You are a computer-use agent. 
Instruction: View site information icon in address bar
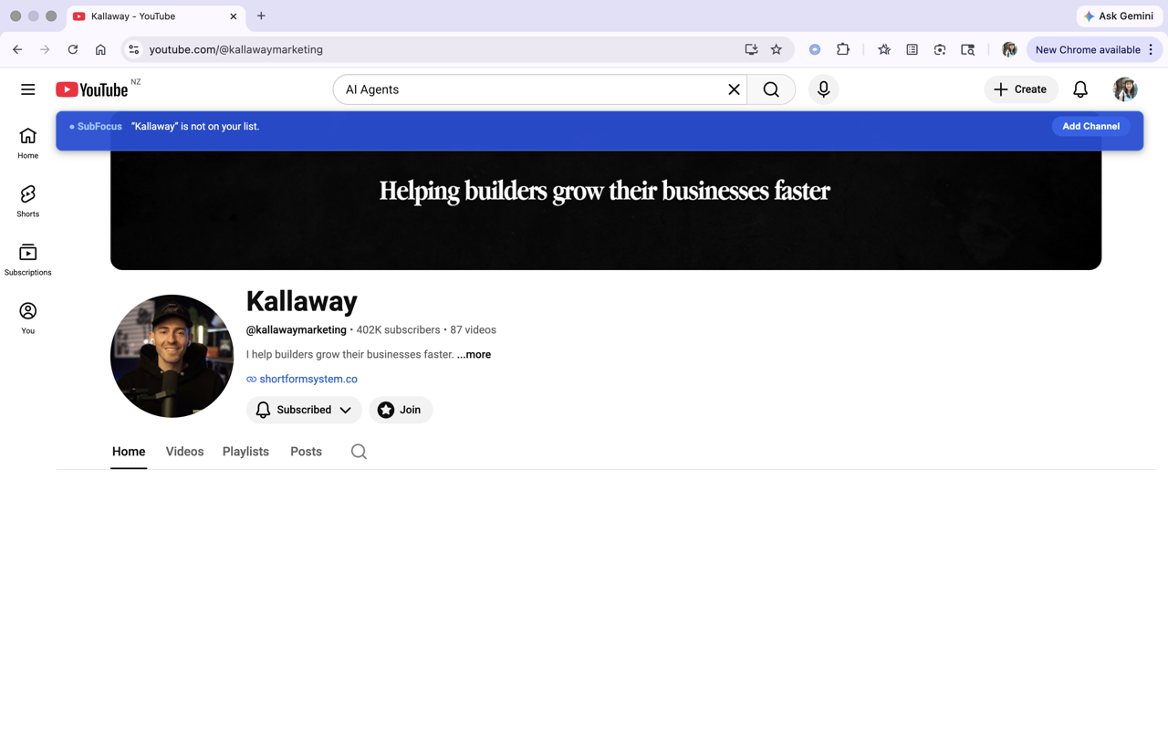click(133, 49)
